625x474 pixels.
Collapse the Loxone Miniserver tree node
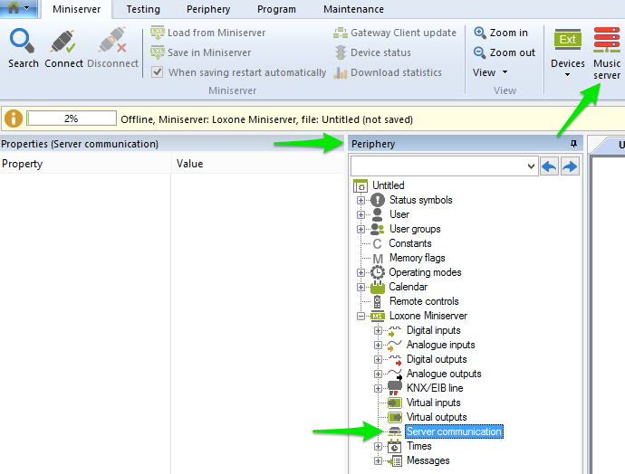click(x=361, y=316)
